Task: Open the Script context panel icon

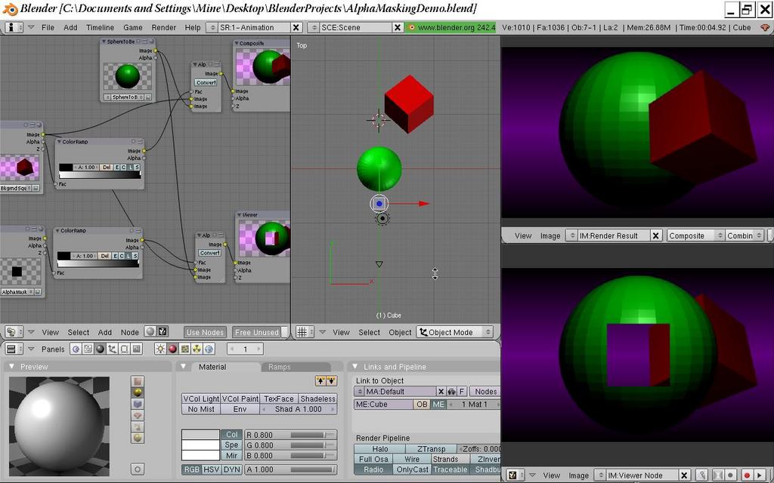Action: coord(88,349)
